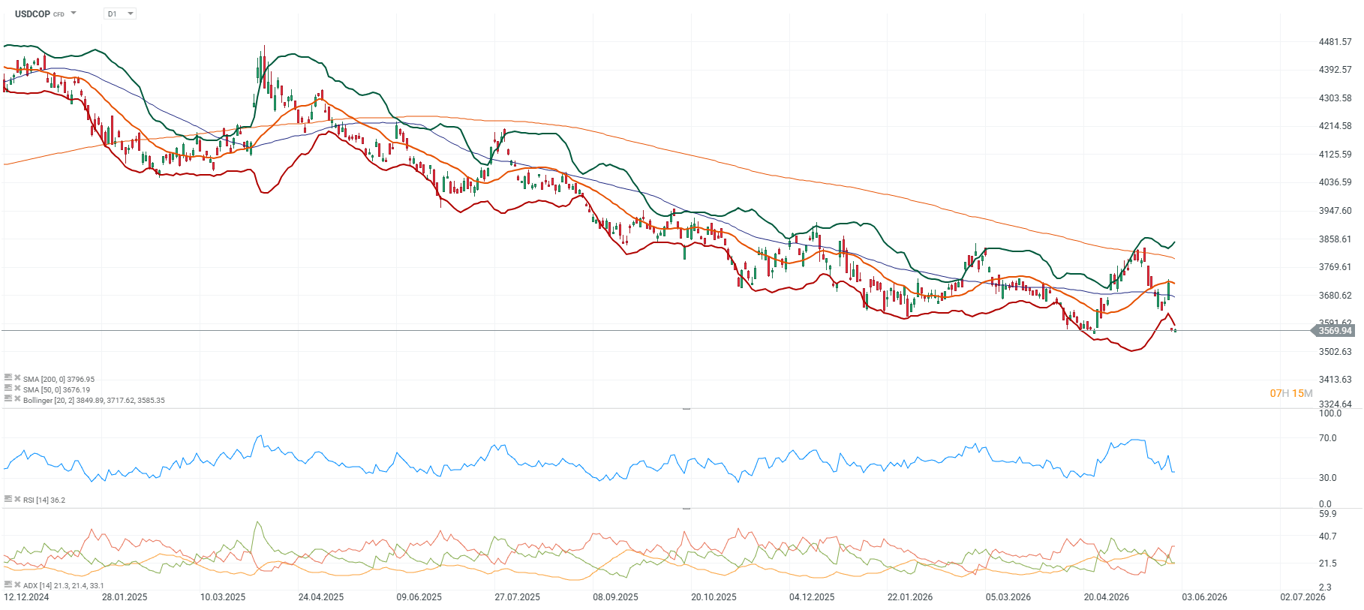Click the 4214.58 price axis value

tap(1335, 126)
